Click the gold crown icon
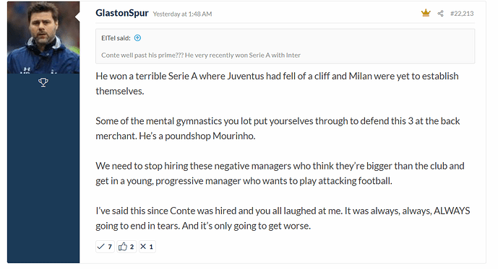498x269 pixels. point(426,13)
